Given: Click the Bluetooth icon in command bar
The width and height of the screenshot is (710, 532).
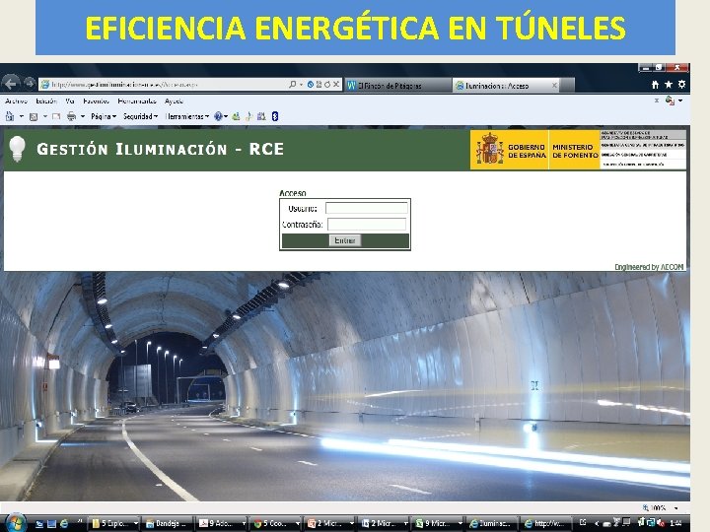Looking at the screenshot, I should [274, 116].
